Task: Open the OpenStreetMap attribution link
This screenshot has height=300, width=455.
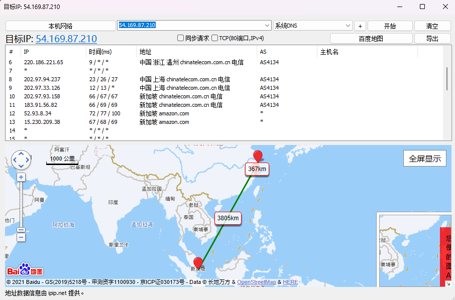Action: [x=256, y=282]
